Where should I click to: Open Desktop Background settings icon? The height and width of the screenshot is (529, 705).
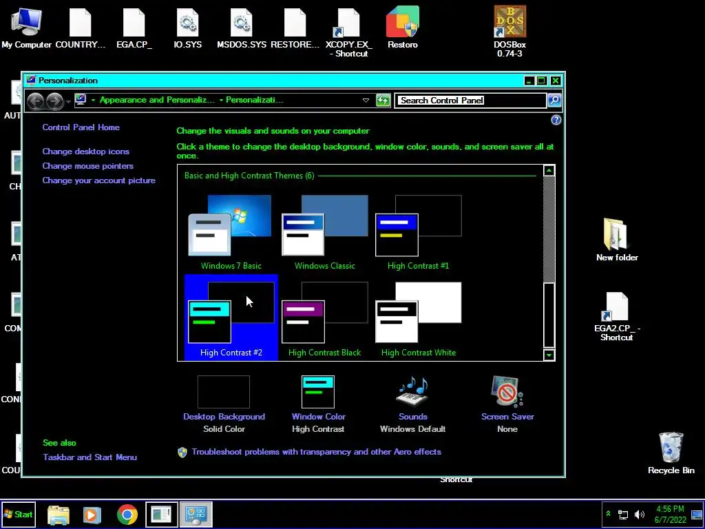[224, 392]
